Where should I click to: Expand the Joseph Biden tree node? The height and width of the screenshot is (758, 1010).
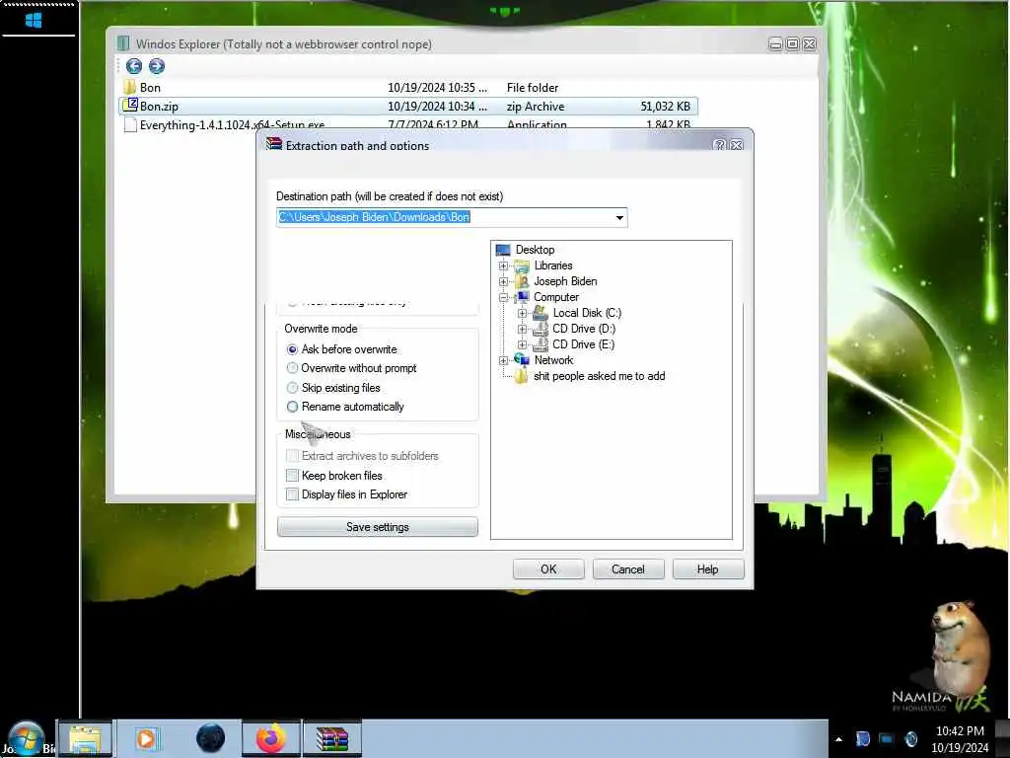pos(504,281)
